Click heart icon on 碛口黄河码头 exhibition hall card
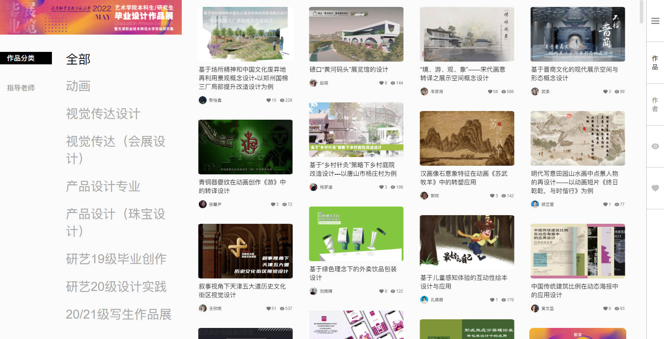 coord(381,83)
